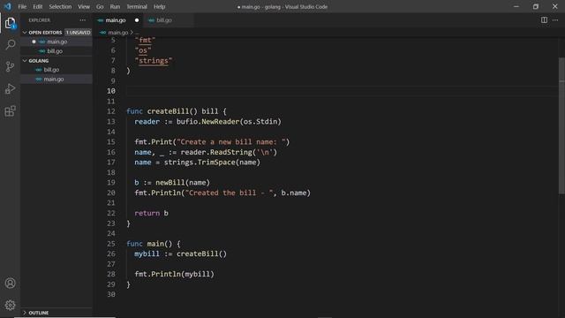
Task: Restore down the VS Code window
Action: point(536,6)
